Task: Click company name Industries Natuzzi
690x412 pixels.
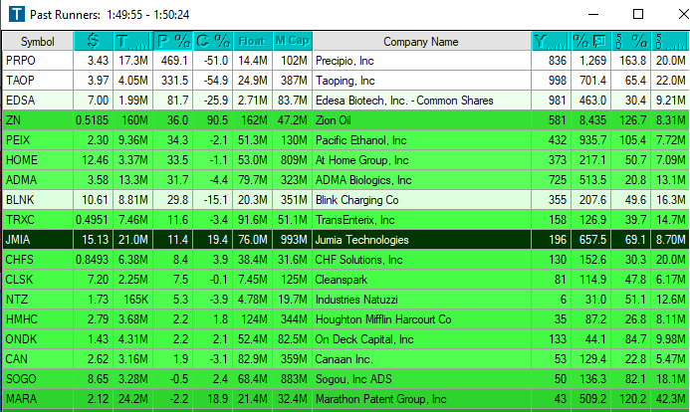Action: click(356, 300)
